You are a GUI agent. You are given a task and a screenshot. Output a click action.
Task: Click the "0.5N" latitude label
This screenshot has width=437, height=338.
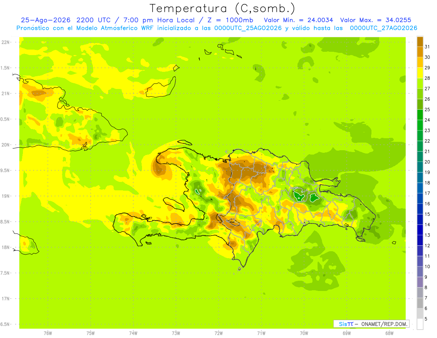tap(5, 119)
